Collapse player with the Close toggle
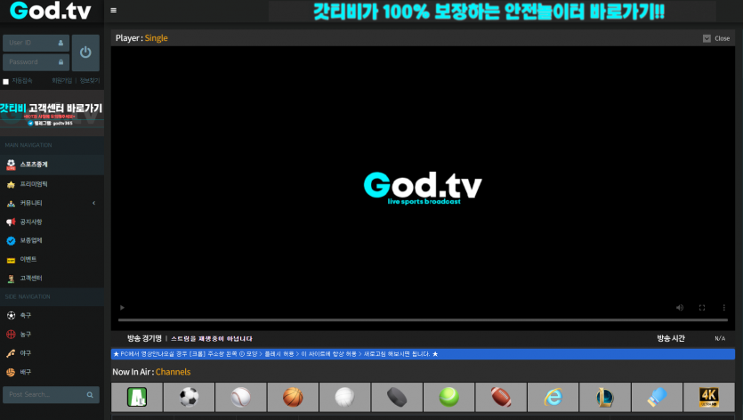Viewport: 743px width, 420px height. [716, 38]
